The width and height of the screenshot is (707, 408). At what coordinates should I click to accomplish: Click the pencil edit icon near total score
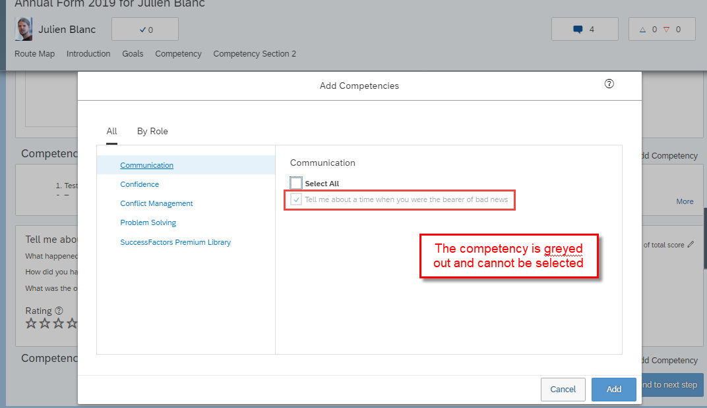(691, 245)
